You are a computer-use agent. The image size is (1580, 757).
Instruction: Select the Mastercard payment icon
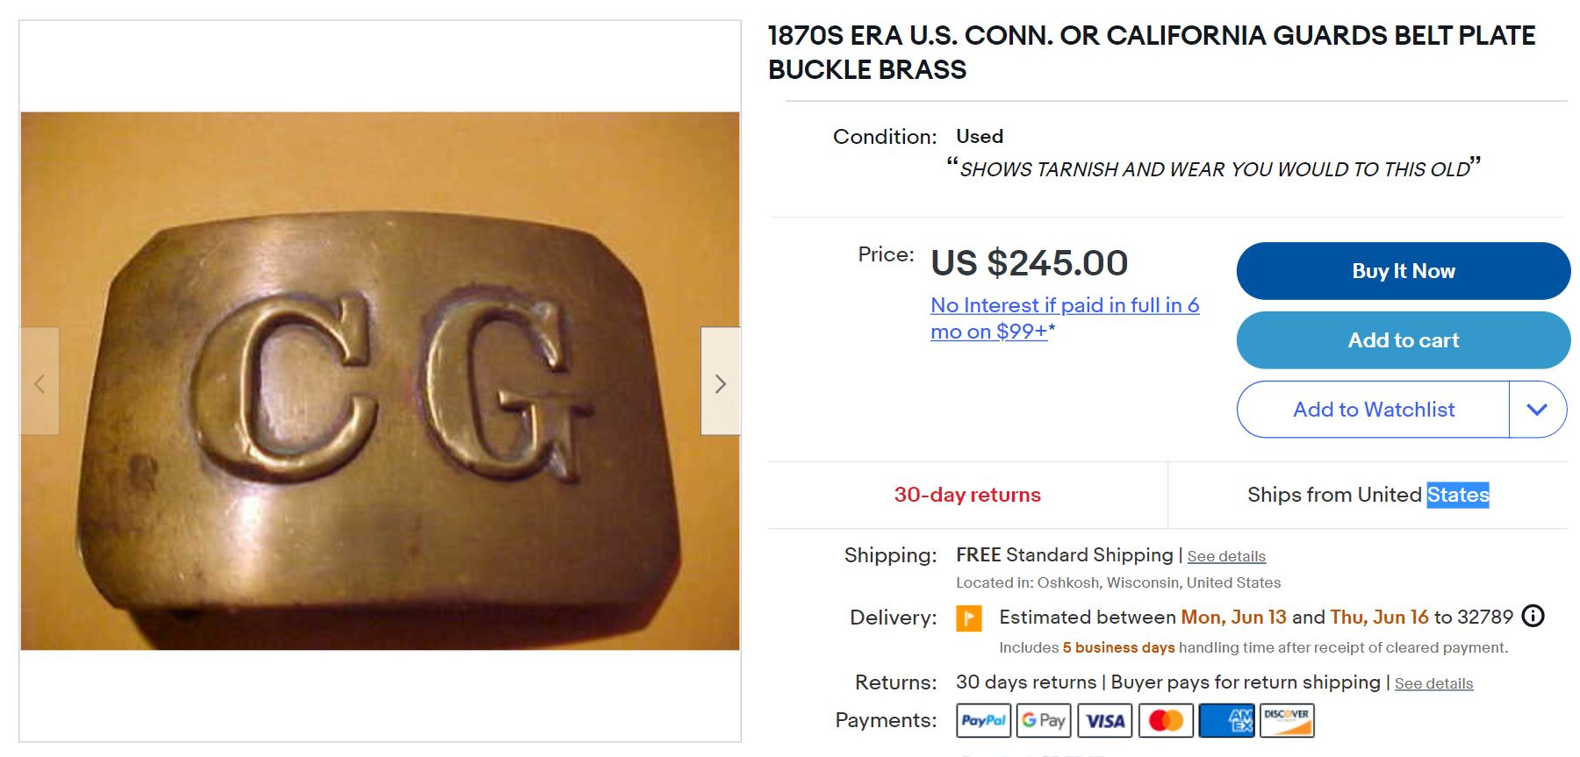click(x=1166, y=720)
